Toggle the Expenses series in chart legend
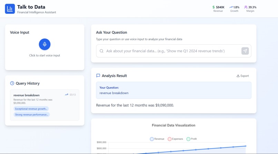 click(x=175, y=139)
